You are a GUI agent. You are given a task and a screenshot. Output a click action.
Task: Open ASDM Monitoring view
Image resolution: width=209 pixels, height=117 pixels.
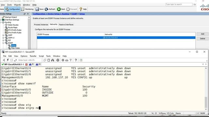click(27, 9)
